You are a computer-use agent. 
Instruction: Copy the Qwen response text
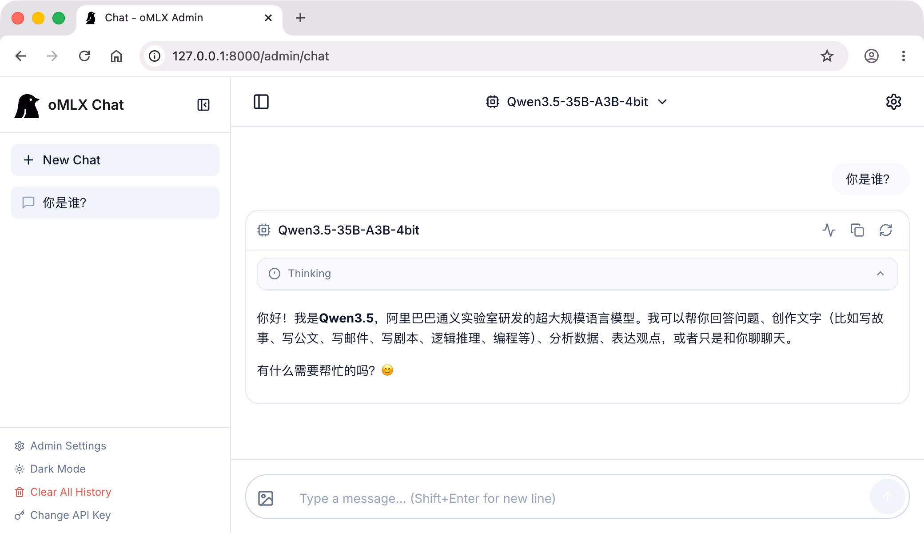[x=857, y=230]
